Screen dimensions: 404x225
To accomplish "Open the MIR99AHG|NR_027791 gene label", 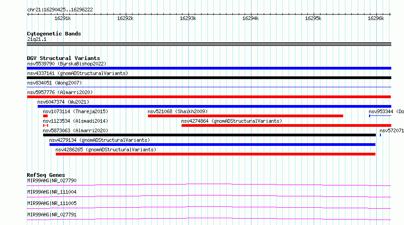I will [x=52, y=215].
